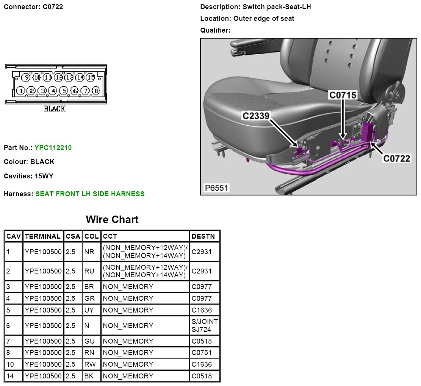Open the SEAT FRONT LH SIDE HARNESS link
The image size is (421, 386).
tap(90, 194)
